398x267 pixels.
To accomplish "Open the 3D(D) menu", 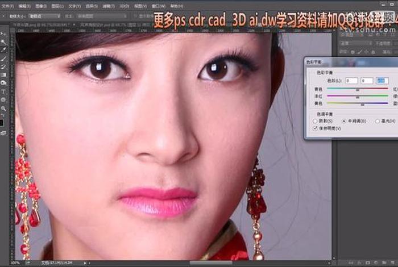I will pyautogui.click(x=124, y=6).
